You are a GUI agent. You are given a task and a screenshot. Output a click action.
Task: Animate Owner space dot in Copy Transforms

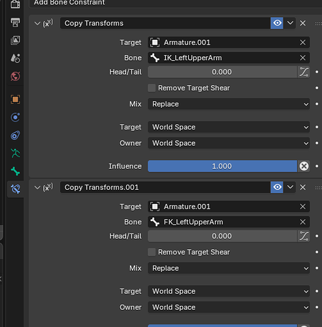click(317, 143)
